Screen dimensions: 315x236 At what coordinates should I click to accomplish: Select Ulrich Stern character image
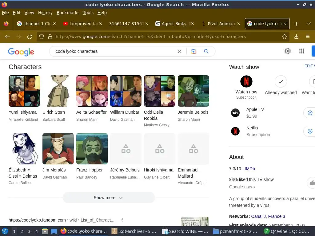[x=58, y=91]
